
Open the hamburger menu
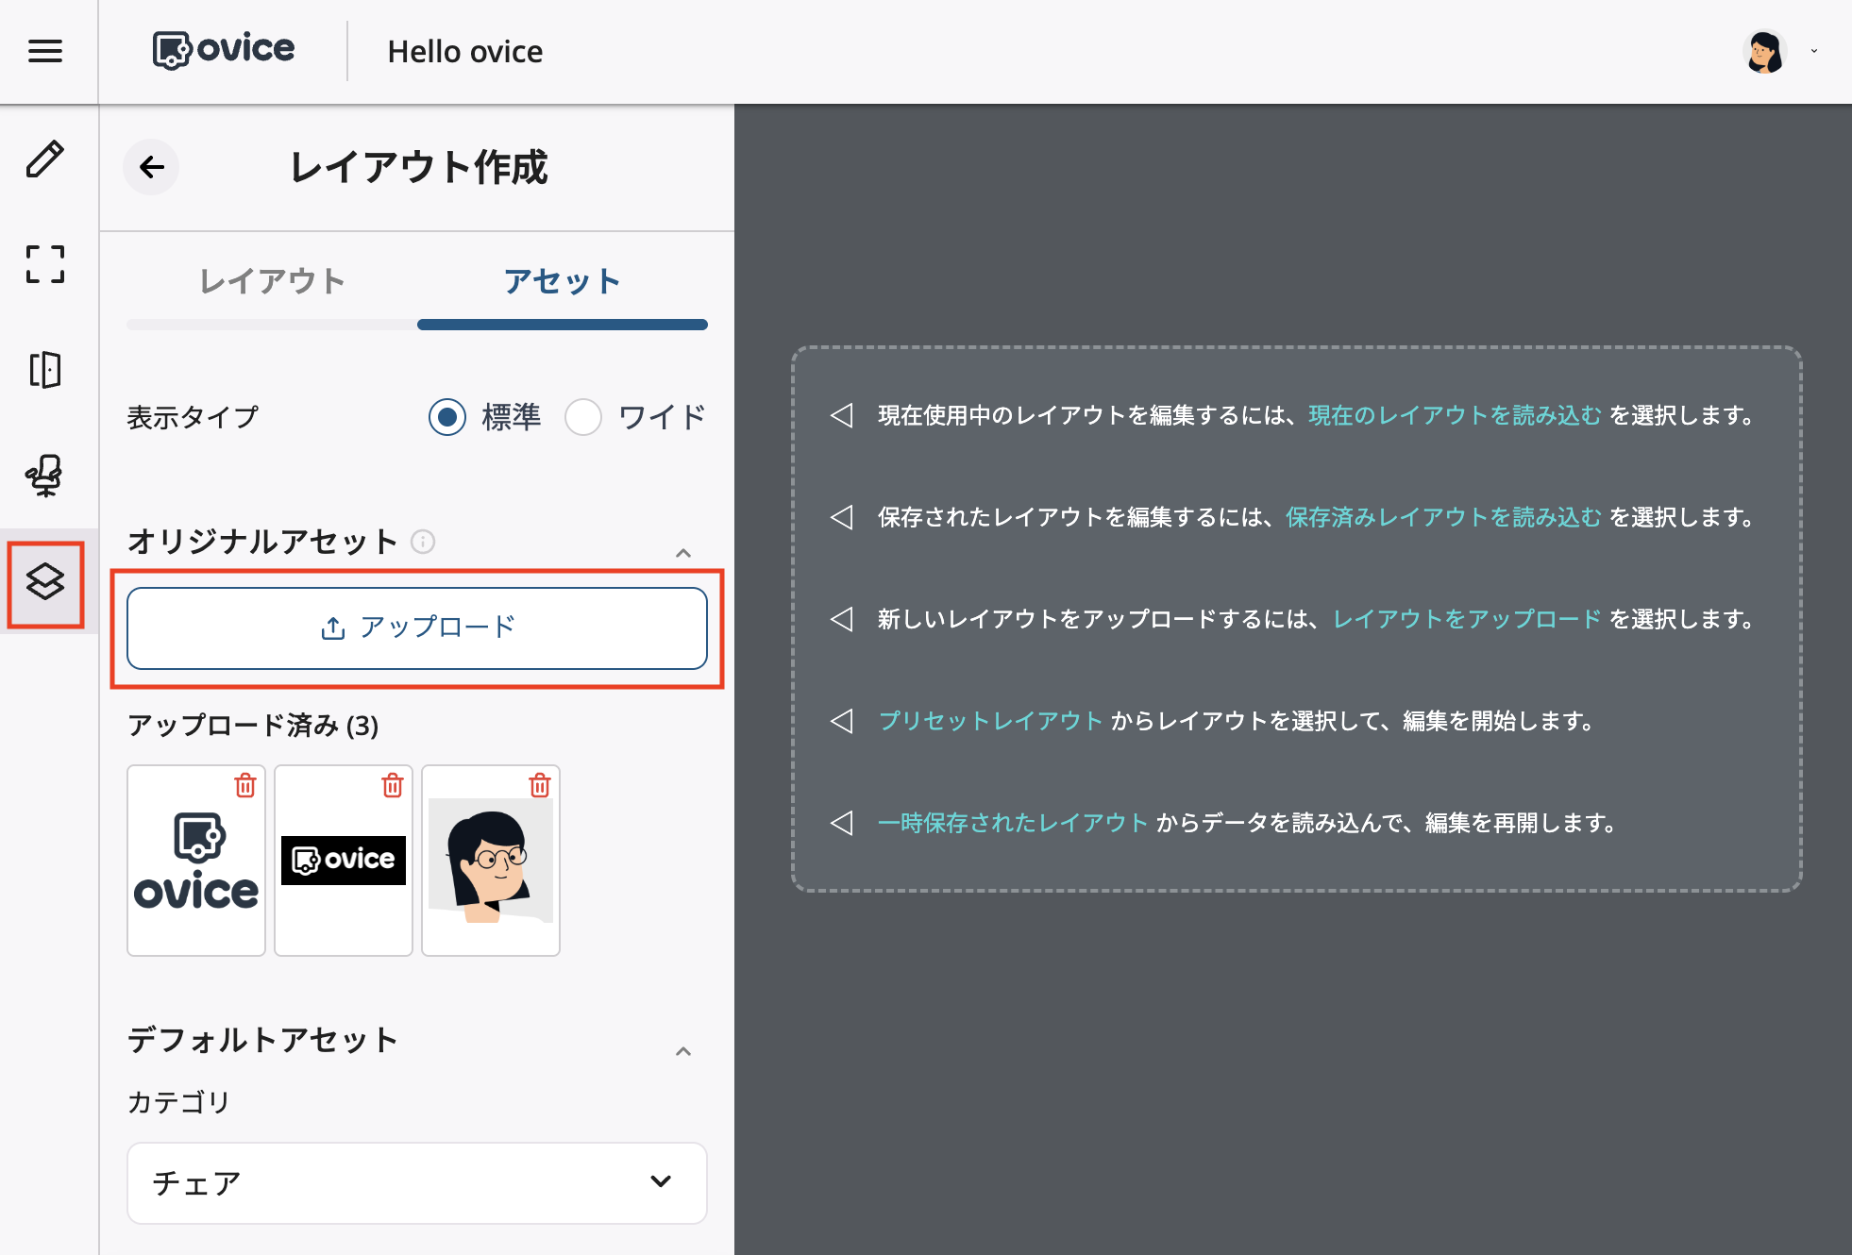[45, 51]
